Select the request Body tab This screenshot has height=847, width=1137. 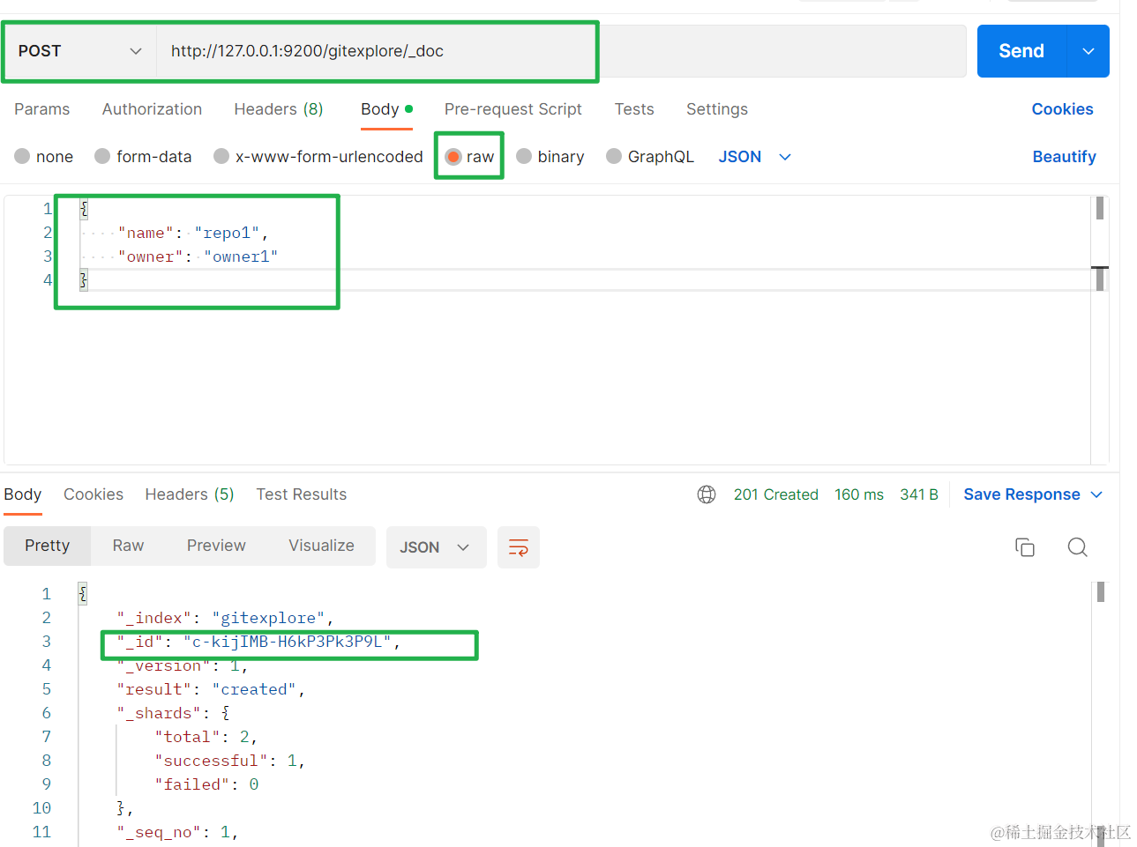click(x=386, y=109)
